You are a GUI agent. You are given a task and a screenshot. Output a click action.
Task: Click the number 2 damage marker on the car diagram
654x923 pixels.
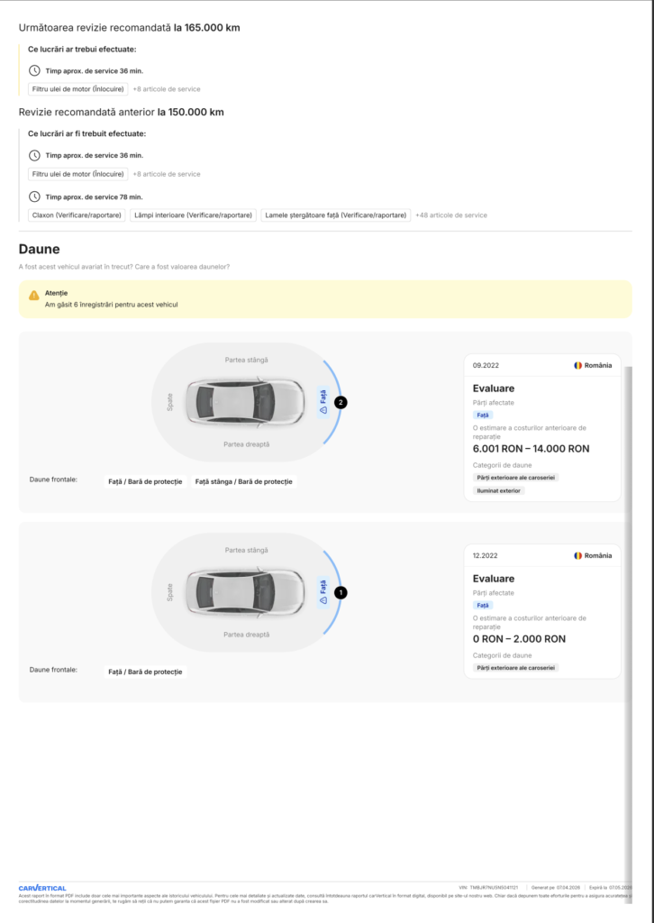[341, 403]
